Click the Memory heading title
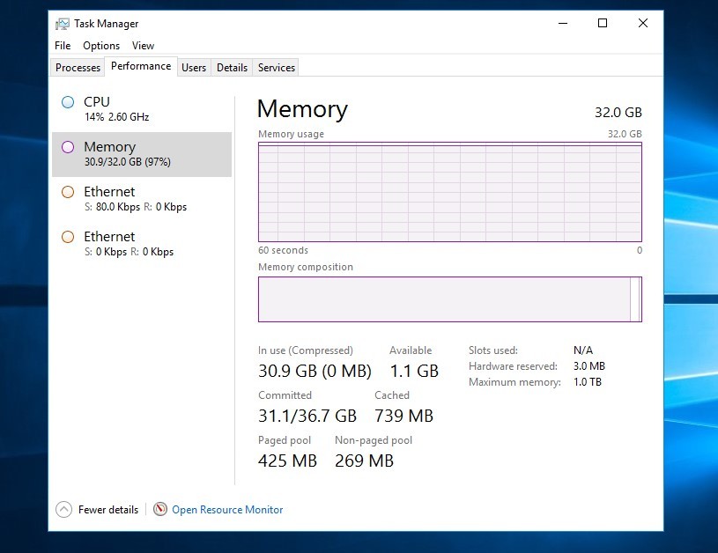Image resolution: width=718 pixels, height=553 pixels. pyautogui.click(x=303, y=110)
